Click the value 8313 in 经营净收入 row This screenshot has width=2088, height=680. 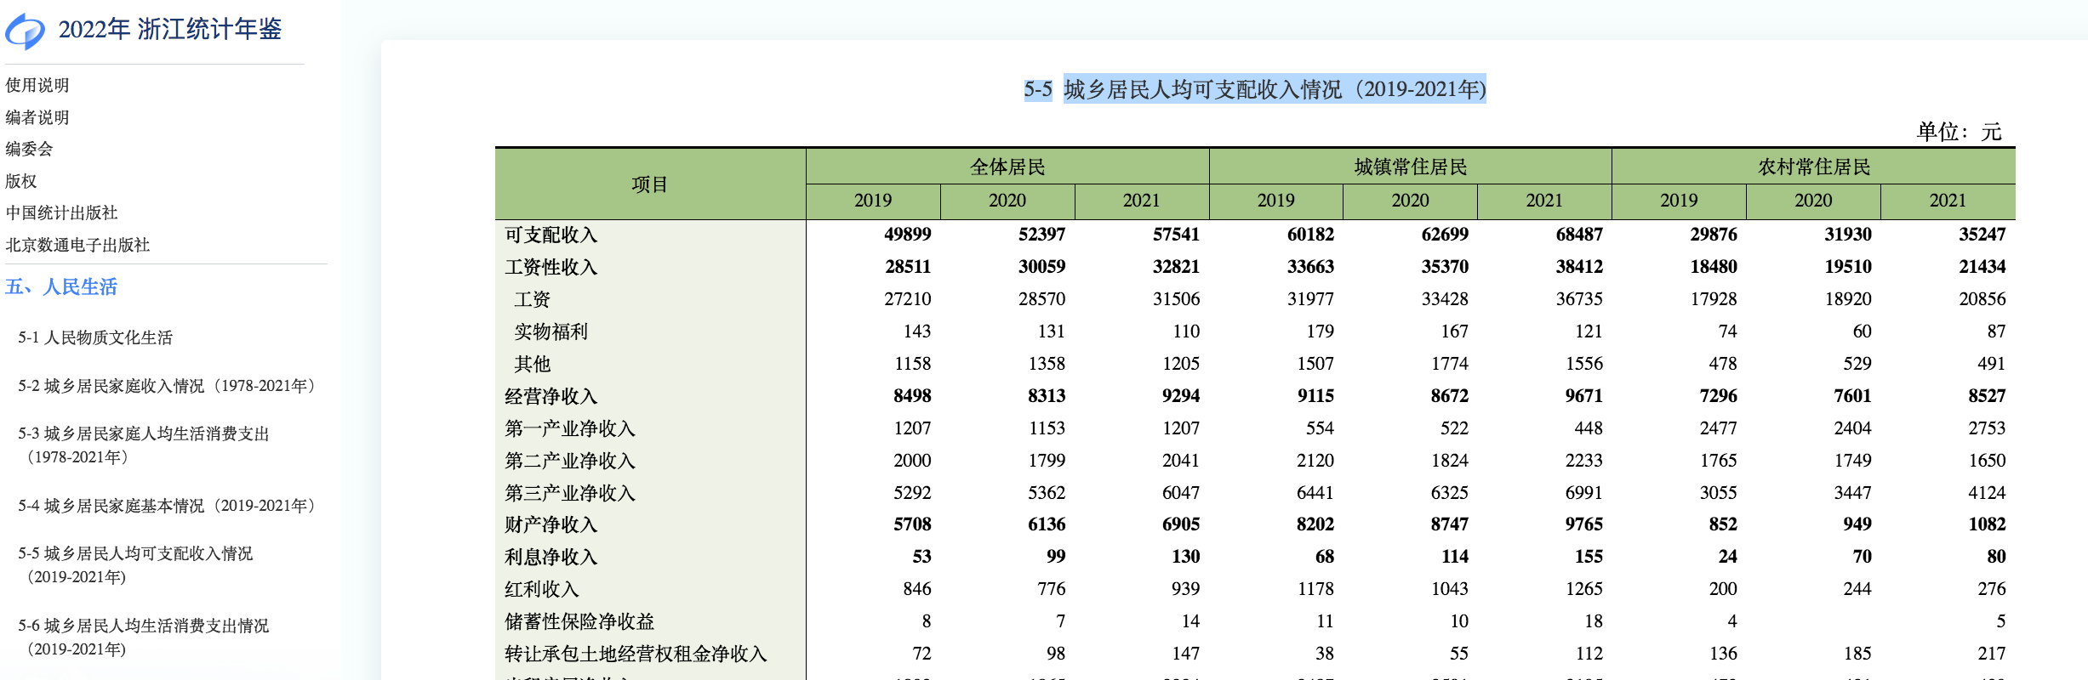pos(1047,396)
